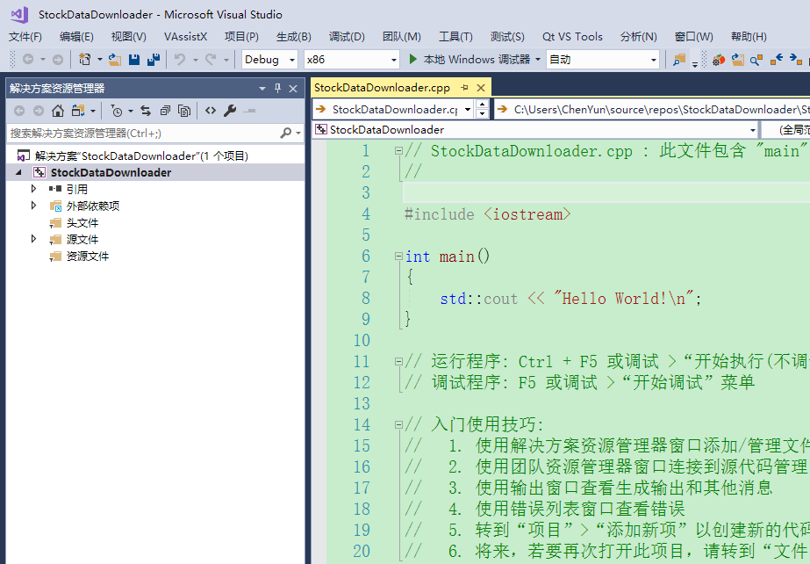Click the 本地 Windows 调试器 run button
The image size is (810, 564).
click(470, 60)
